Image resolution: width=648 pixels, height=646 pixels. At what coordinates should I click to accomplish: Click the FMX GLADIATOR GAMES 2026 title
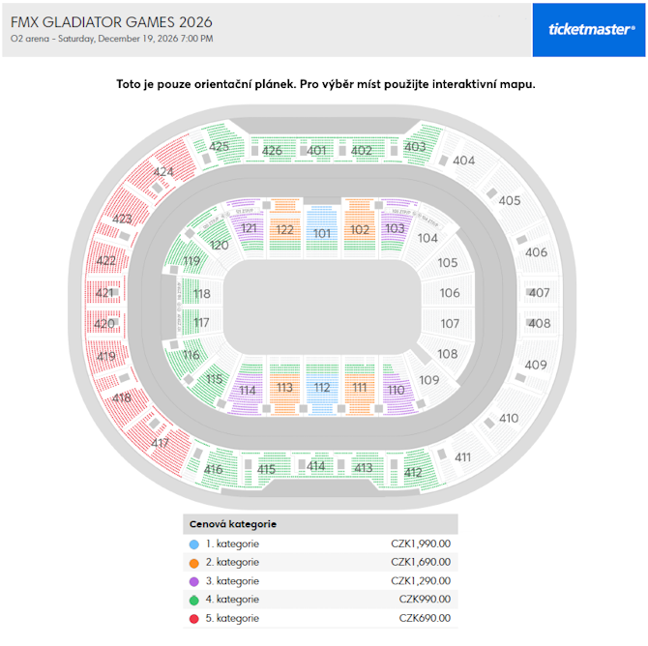pos(111,21)
